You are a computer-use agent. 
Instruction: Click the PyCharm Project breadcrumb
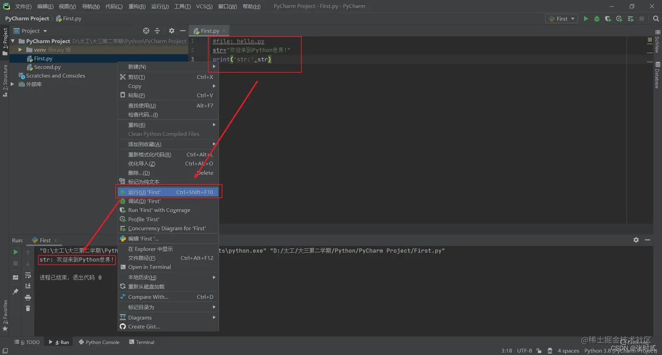pyautogui.click(x=27, y=18)
